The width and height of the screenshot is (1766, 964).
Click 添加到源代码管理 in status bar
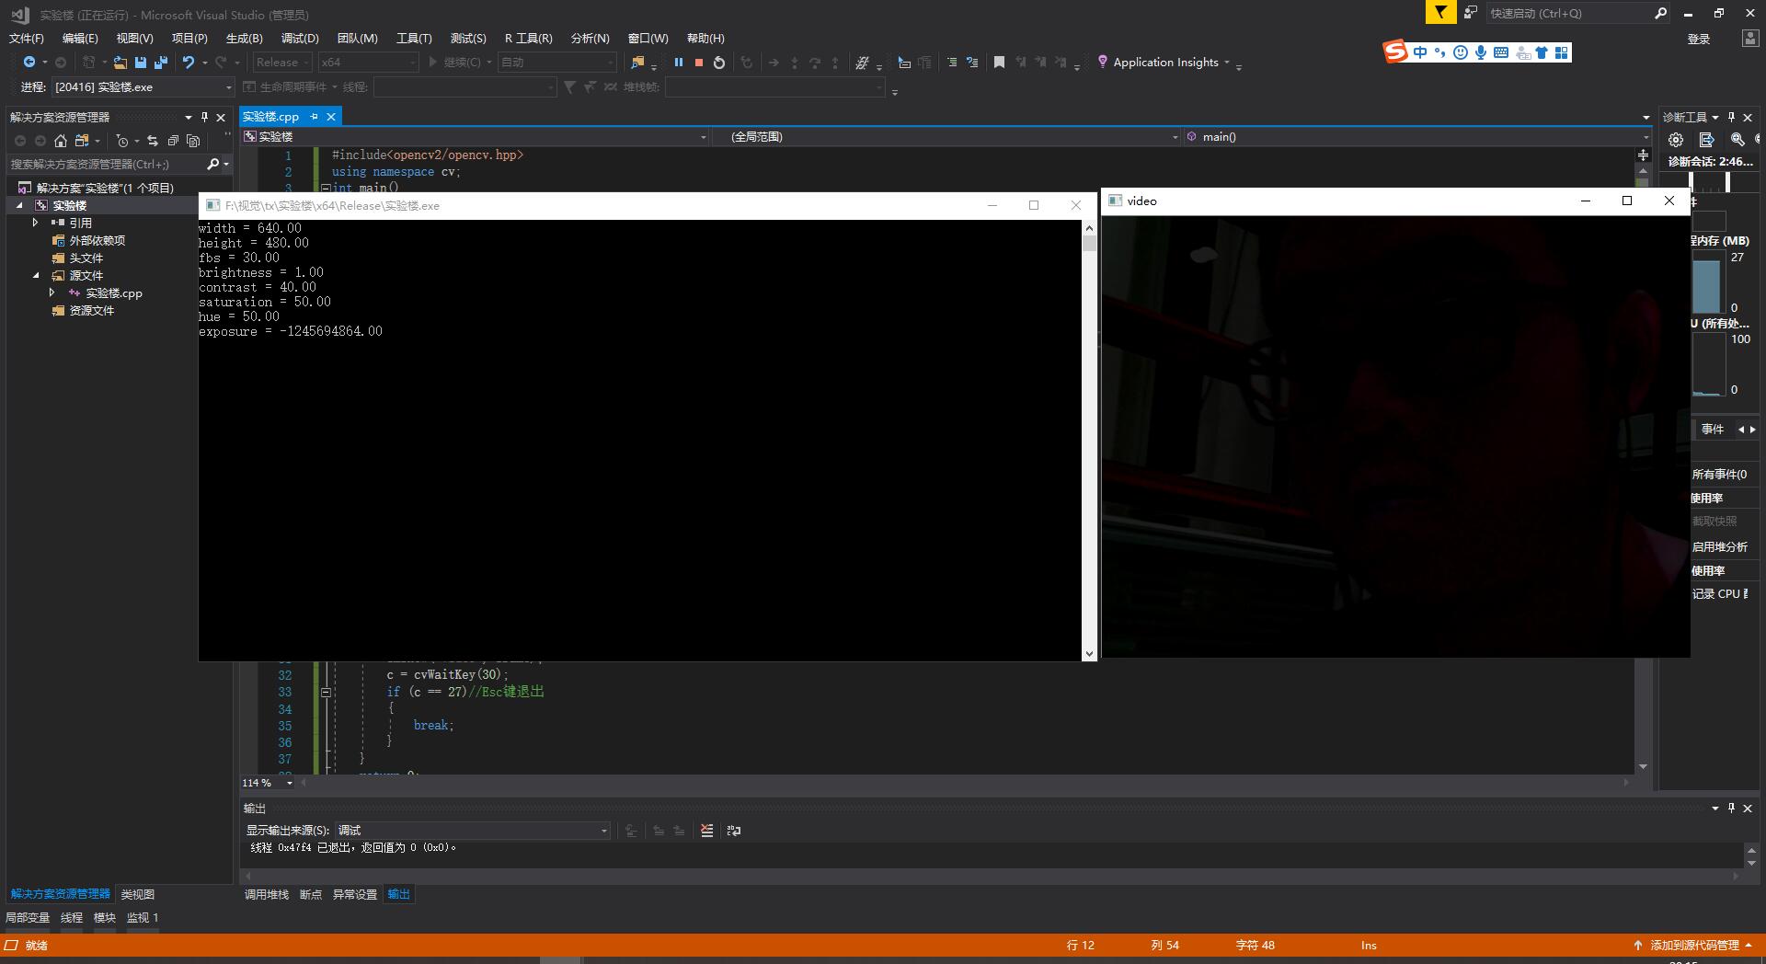pyautogui.click(x=1694, y=945)
